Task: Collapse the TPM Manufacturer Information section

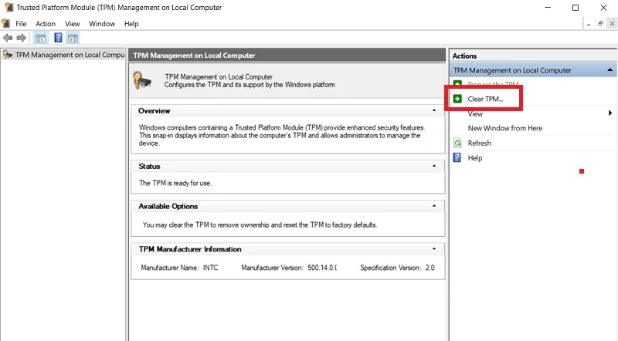Action: (x=434, y=249)
